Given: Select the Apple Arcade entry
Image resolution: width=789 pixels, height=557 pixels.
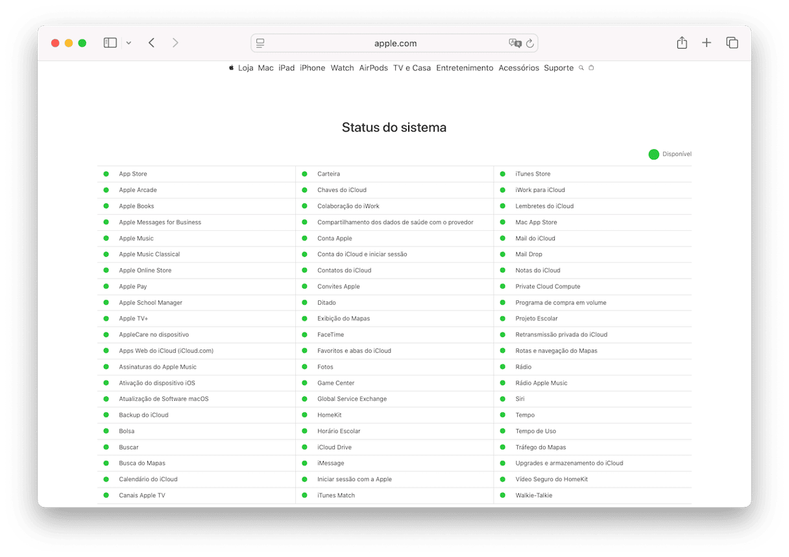Looking at the screenshot, I should click(x=138, y=190).
